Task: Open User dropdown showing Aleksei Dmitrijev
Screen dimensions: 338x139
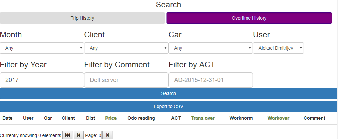Action: tap(278, 48)
